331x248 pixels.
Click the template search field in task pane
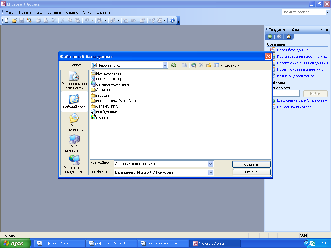point(286,93)
